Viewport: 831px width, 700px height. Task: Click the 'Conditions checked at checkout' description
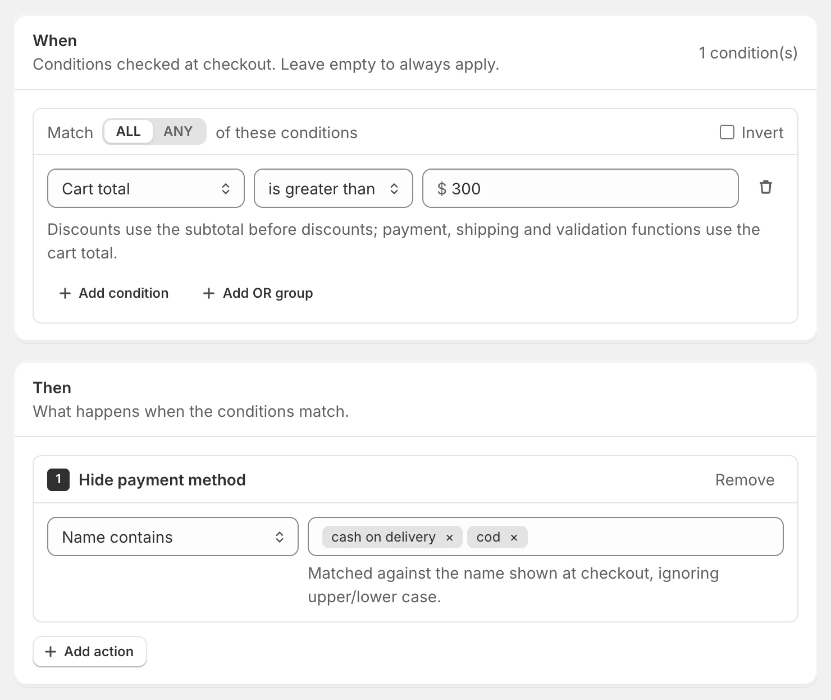pos(266,64)
